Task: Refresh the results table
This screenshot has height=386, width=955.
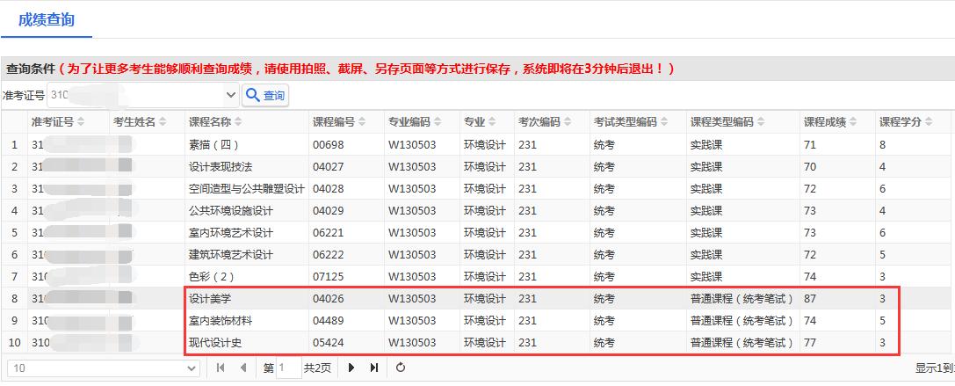Action: click(x=400, y=368)
